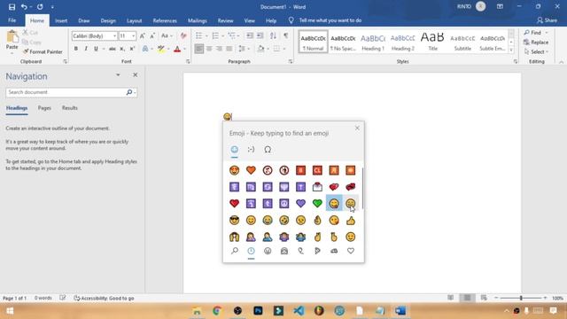Clear all formatting icon in Font group
Screen dimensions: 567x319
coord(183,35)
